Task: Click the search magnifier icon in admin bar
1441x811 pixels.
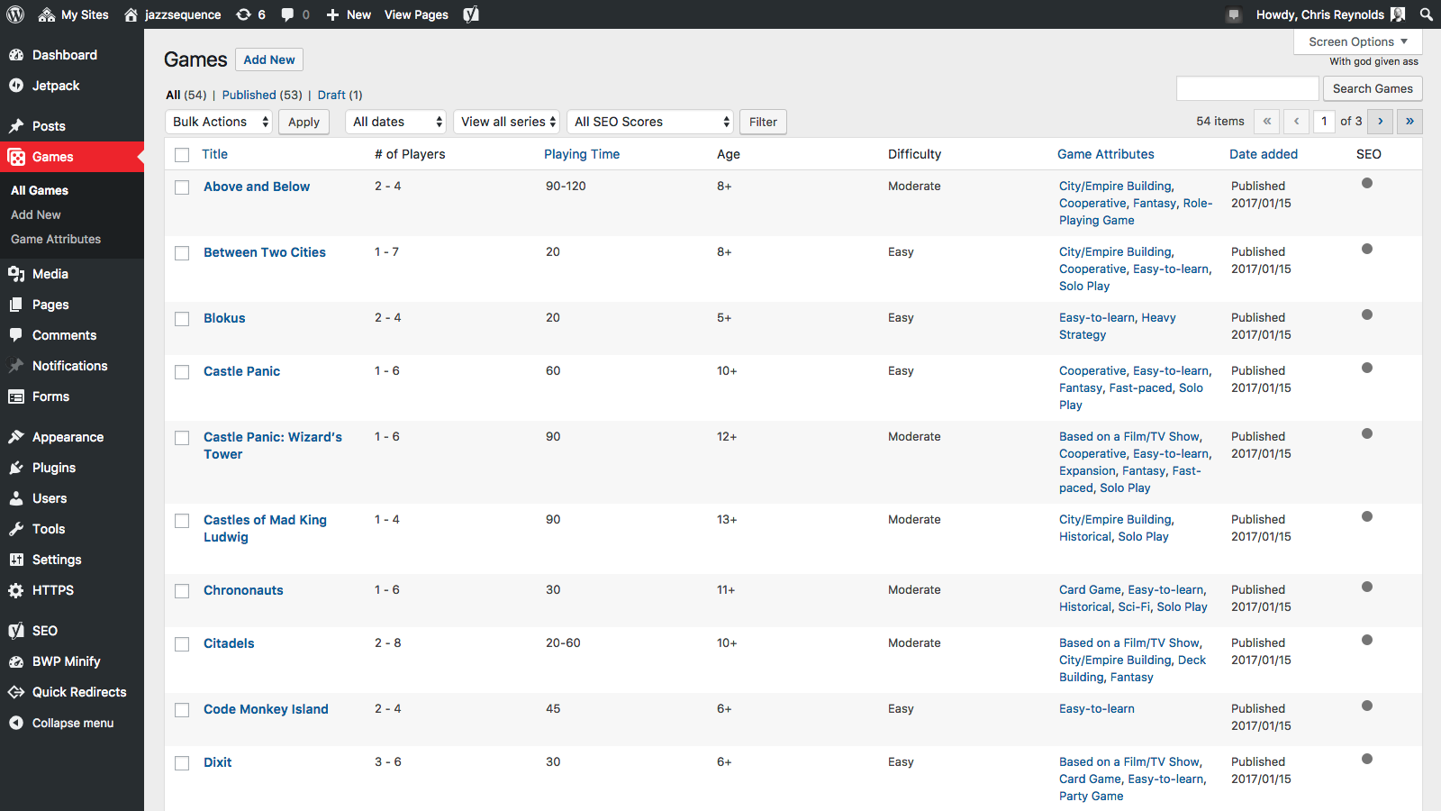Action: tap(1427, 14)
